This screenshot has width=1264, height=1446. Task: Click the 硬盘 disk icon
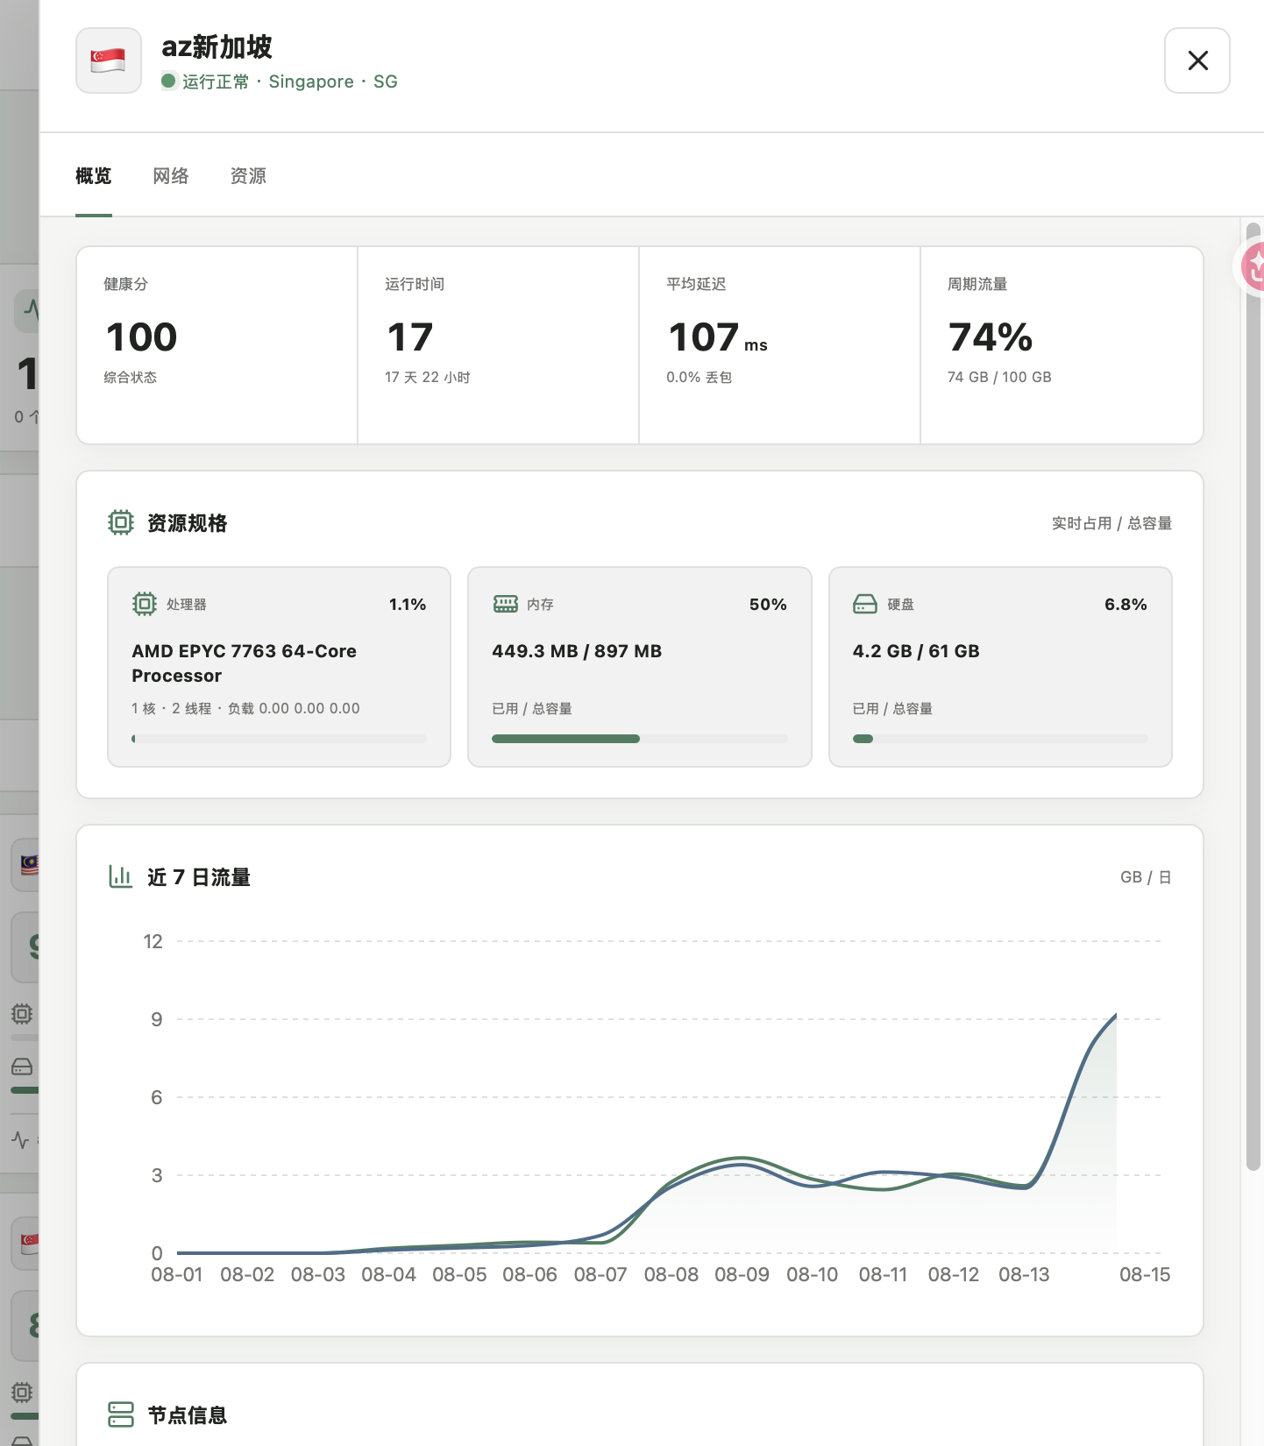(x=865, y=604)
